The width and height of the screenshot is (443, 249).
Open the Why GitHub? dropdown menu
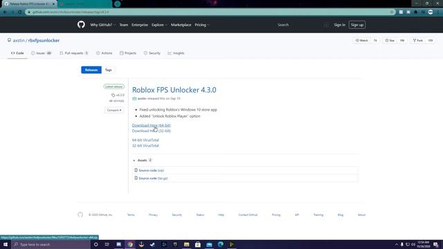pos(103,25)
